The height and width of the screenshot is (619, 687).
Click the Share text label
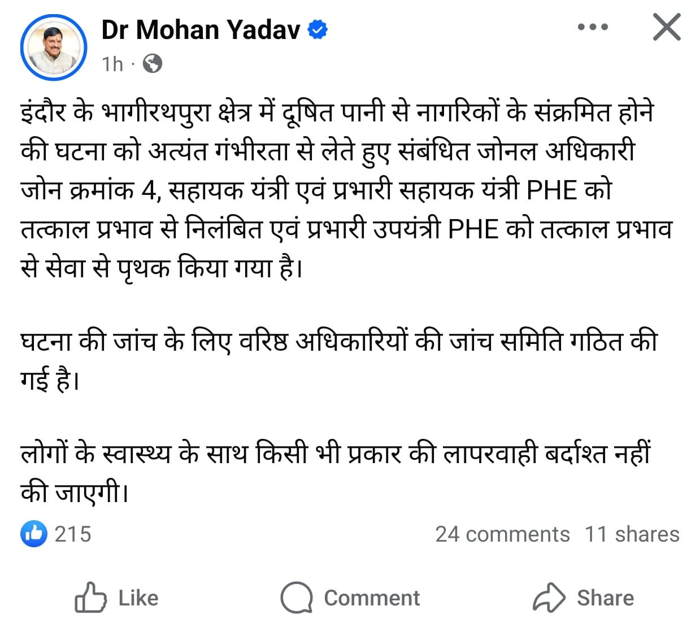pyautogui.click(x=605, y=598)
